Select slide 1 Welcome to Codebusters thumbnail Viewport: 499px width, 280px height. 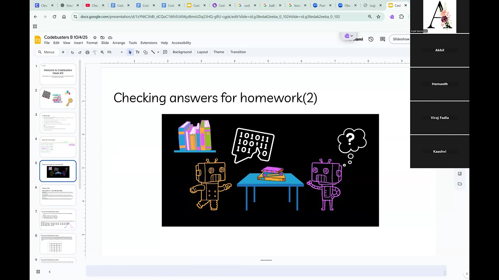coord(58,74)
